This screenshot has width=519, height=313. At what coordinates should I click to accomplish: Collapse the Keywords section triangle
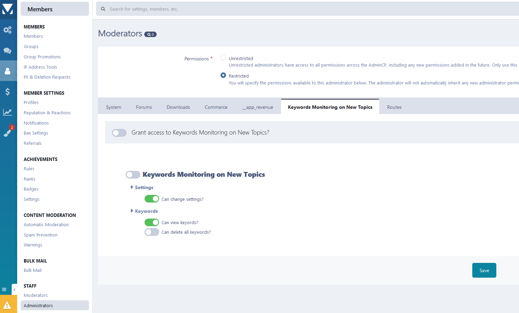[x=132, y=211]
